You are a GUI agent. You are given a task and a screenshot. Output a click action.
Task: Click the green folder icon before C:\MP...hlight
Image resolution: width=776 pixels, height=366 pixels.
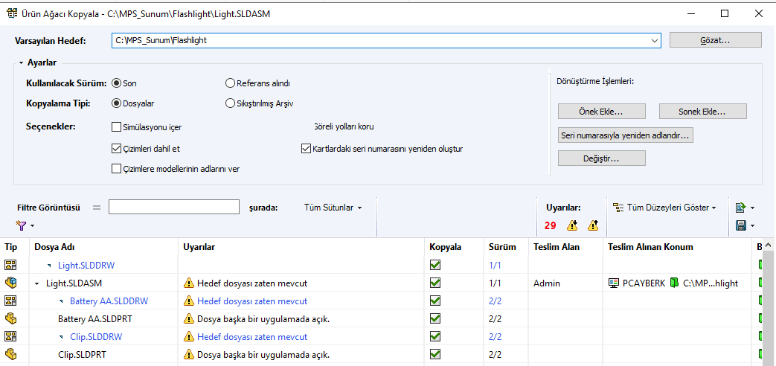coord(674,283)
